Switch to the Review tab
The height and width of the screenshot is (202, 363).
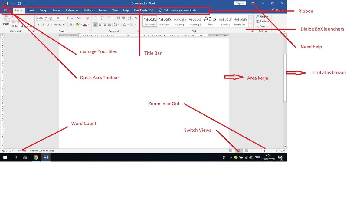[x=103, y=10]
